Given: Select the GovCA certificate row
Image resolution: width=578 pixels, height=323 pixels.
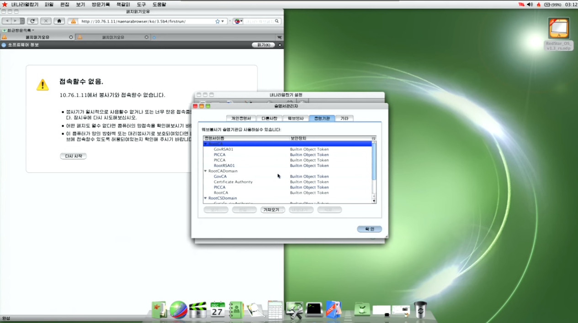Looking at the screenshot, I should tap(288, 177).
